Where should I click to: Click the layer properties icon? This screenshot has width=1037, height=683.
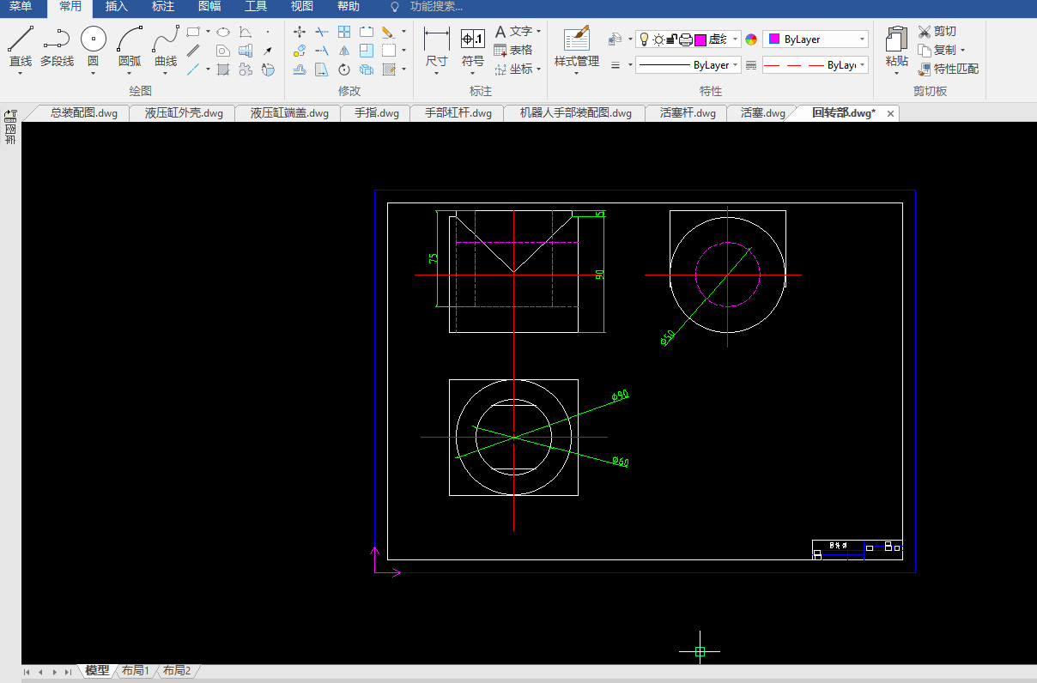coord(615,39)
